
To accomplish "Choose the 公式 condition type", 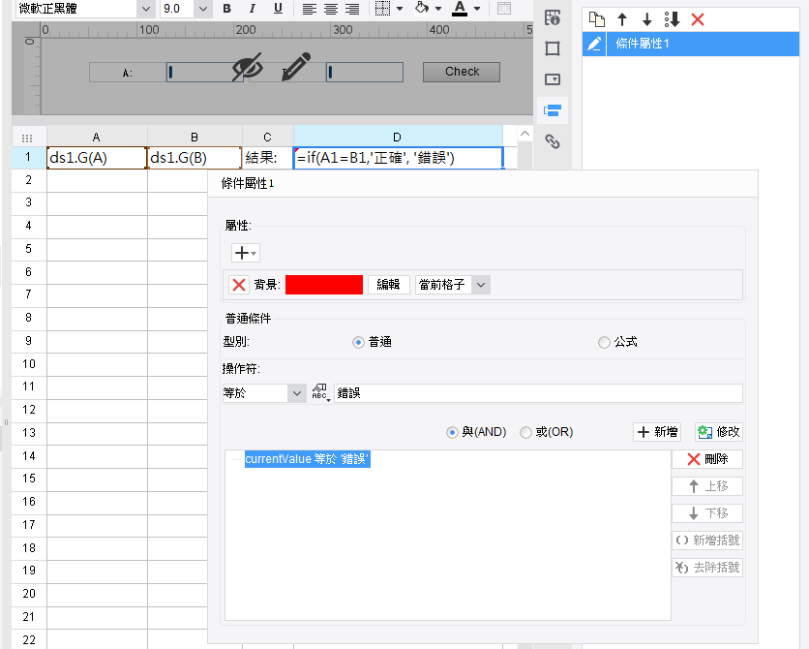I will [x=605, y=342].
